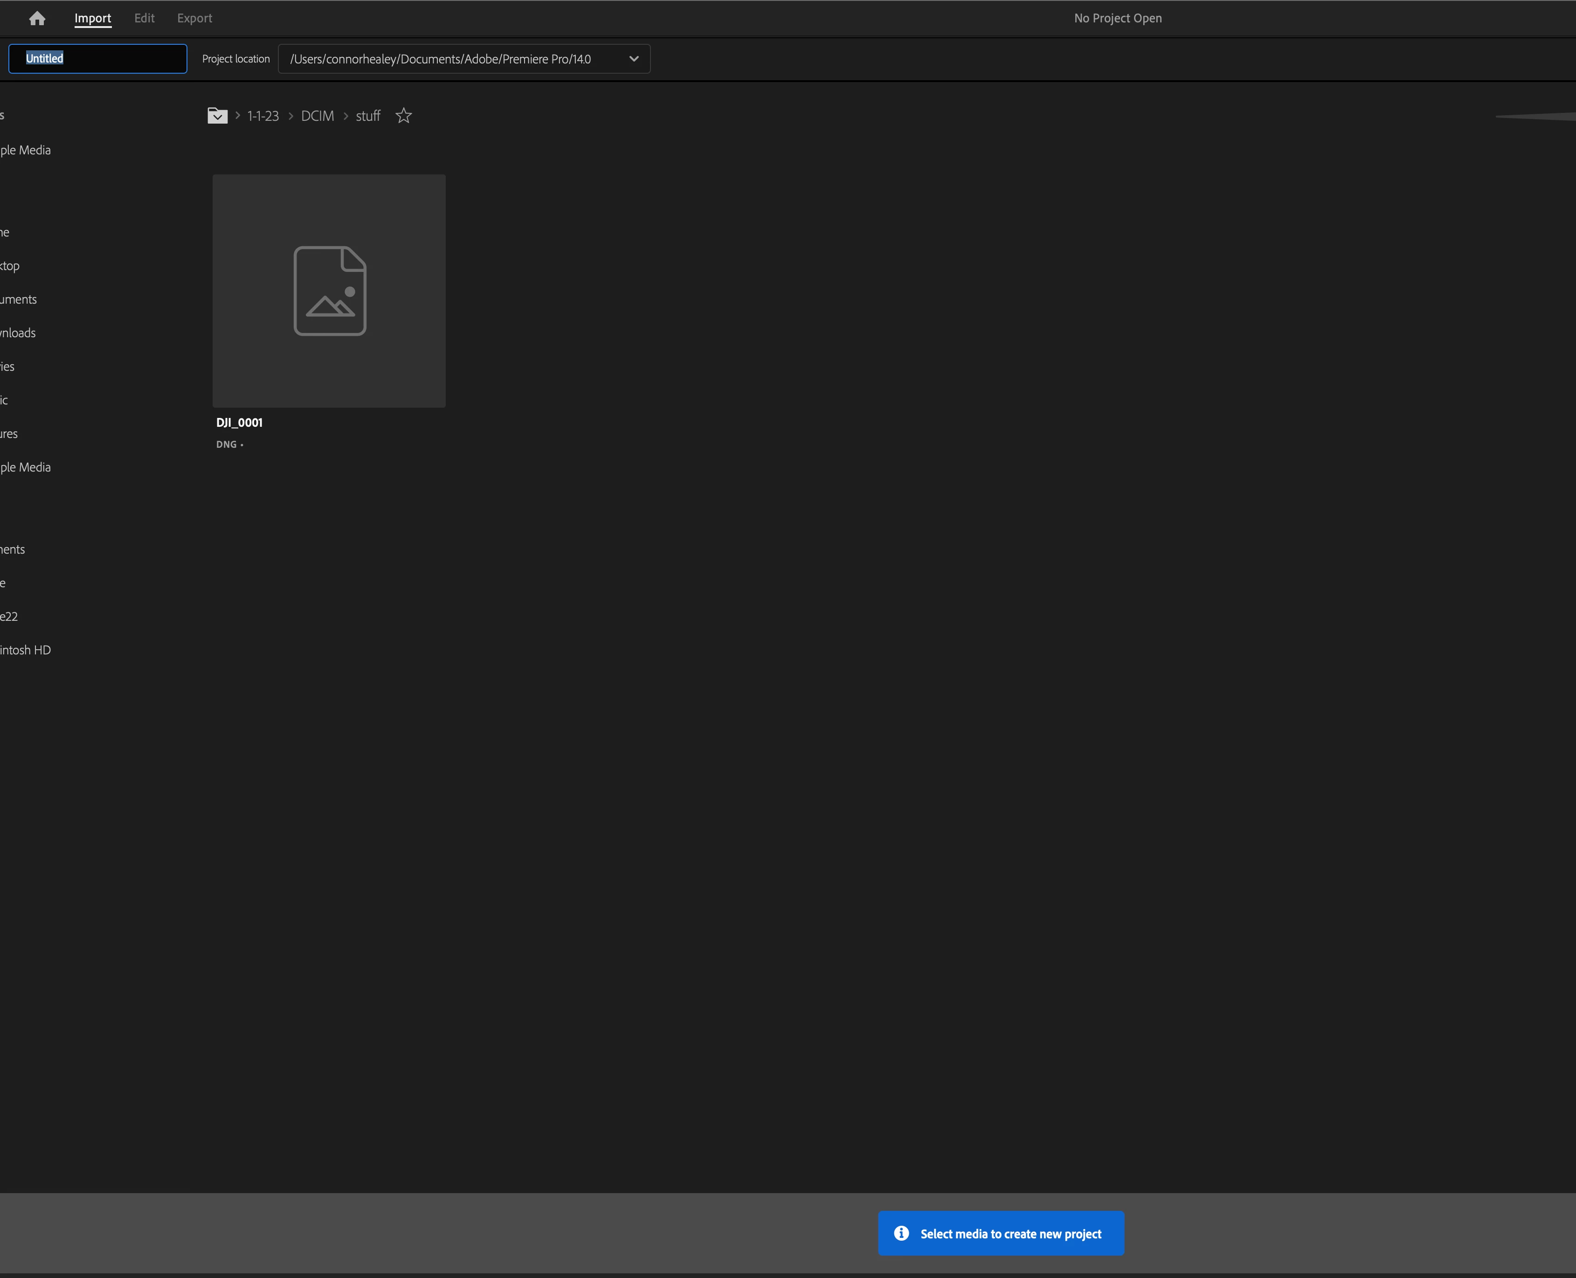This screenshot has height=1278, width=1576.
Task: Click the Untitled project name field
Action: coord(98,59)
